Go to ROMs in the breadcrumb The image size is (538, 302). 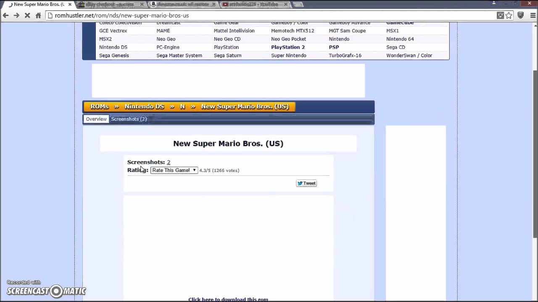(x=100, y=107)
